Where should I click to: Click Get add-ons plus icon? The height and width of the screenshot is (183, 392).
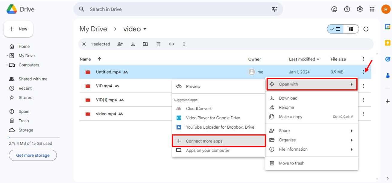click(x=388, y=101)
